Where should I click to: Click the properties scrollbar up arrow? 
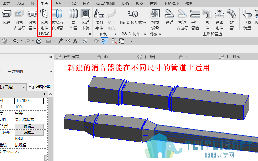click(x=50, y=94)
